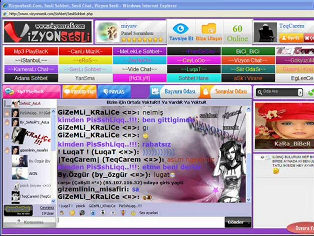Click the blue square icon in chat toolbar
314x236 pixels.
point(93,213)
